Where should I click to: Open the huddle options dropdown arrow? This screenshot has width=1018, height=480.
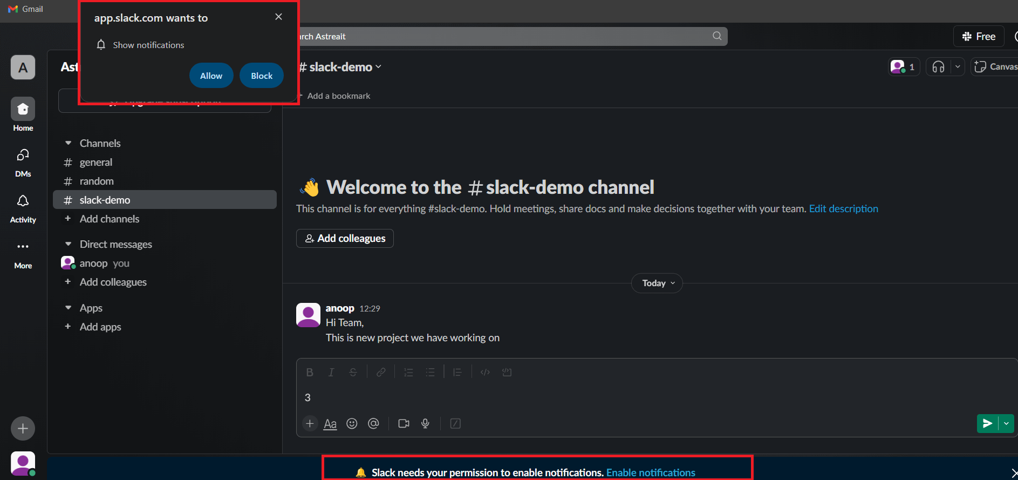click(x=958, y=66)
